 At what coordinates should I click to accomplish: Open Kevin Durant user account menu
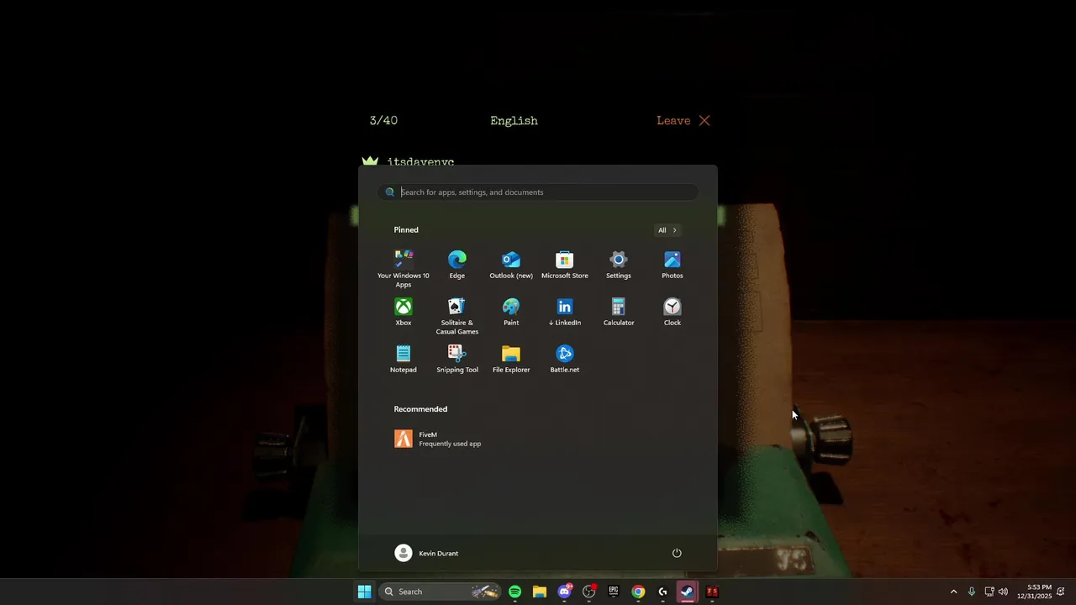[427, 553]
